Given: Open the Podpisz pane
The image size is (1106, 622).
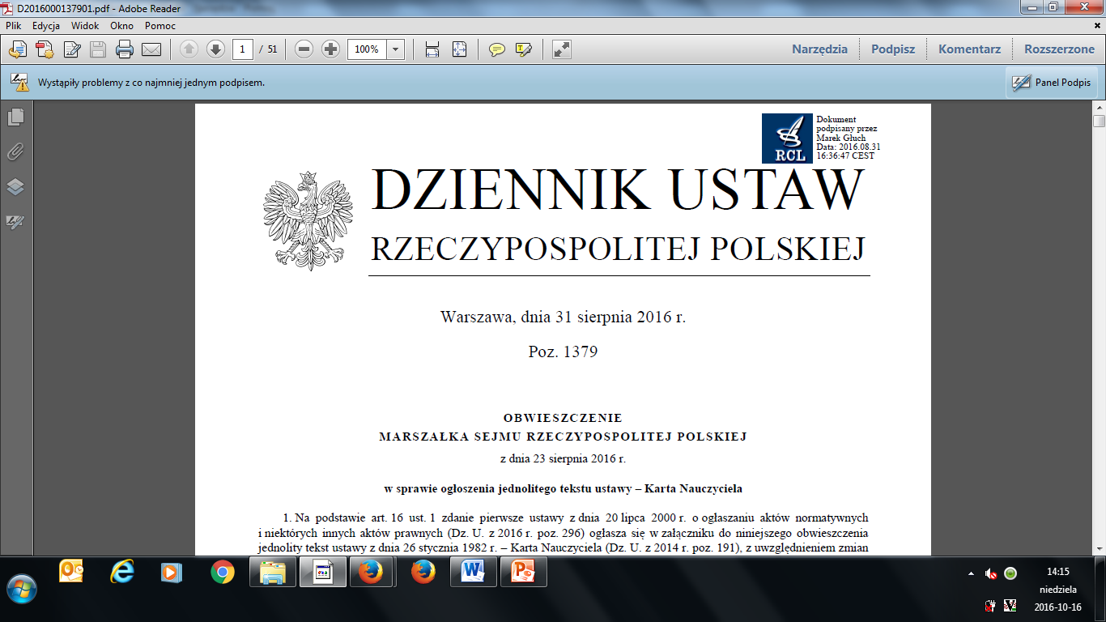Looking at the screenshot, I should point(893,49).
